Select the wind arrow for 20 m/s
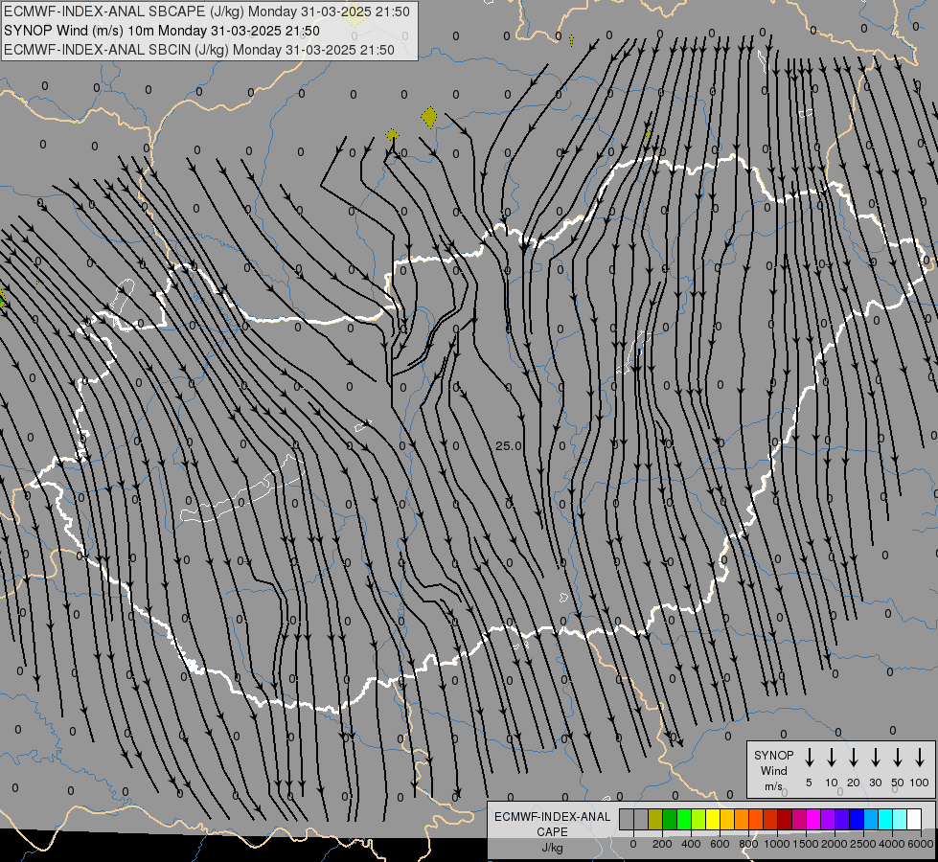This screenshot has height=862, width=938. point(853,758)
